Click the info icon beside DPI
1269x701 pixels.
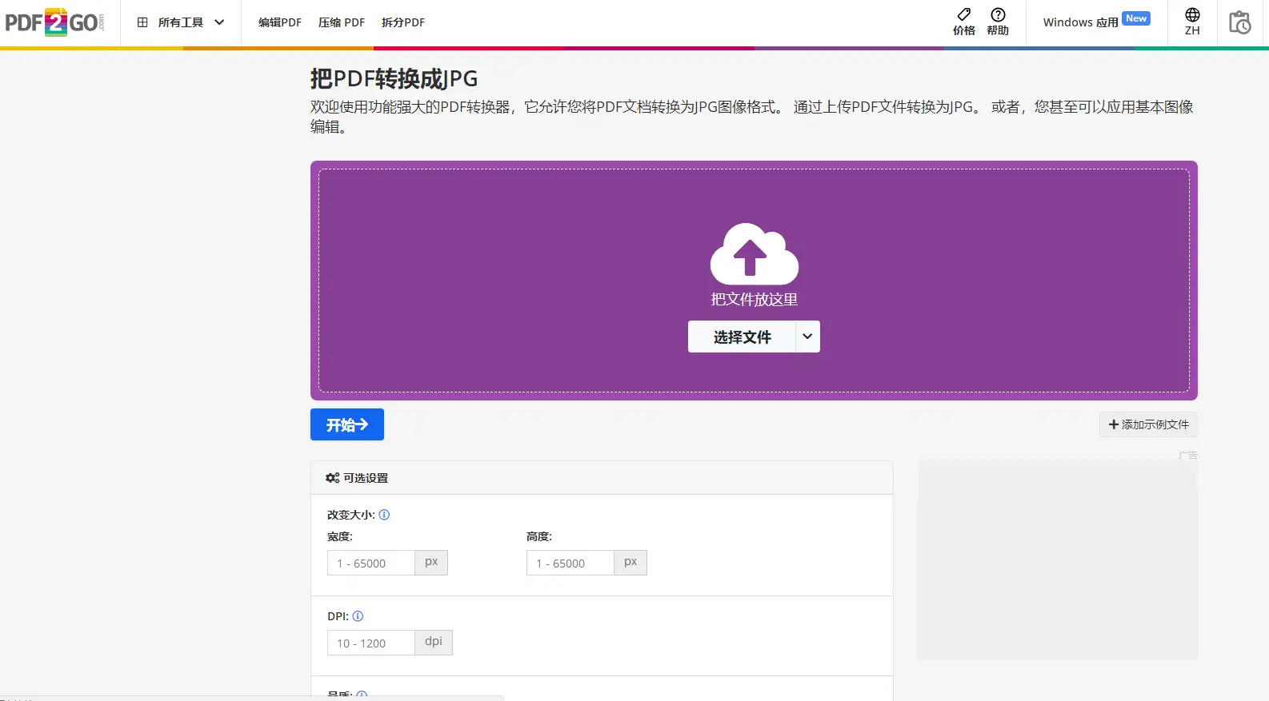coord(358,616)
